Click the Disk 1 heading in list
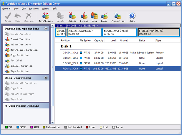This screenshot has height=135, width=182. click(66, 46)
